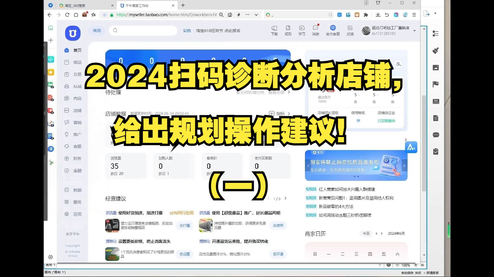Click 去设置 button
This screenshot has width=494, height=277.
point(185,254)
